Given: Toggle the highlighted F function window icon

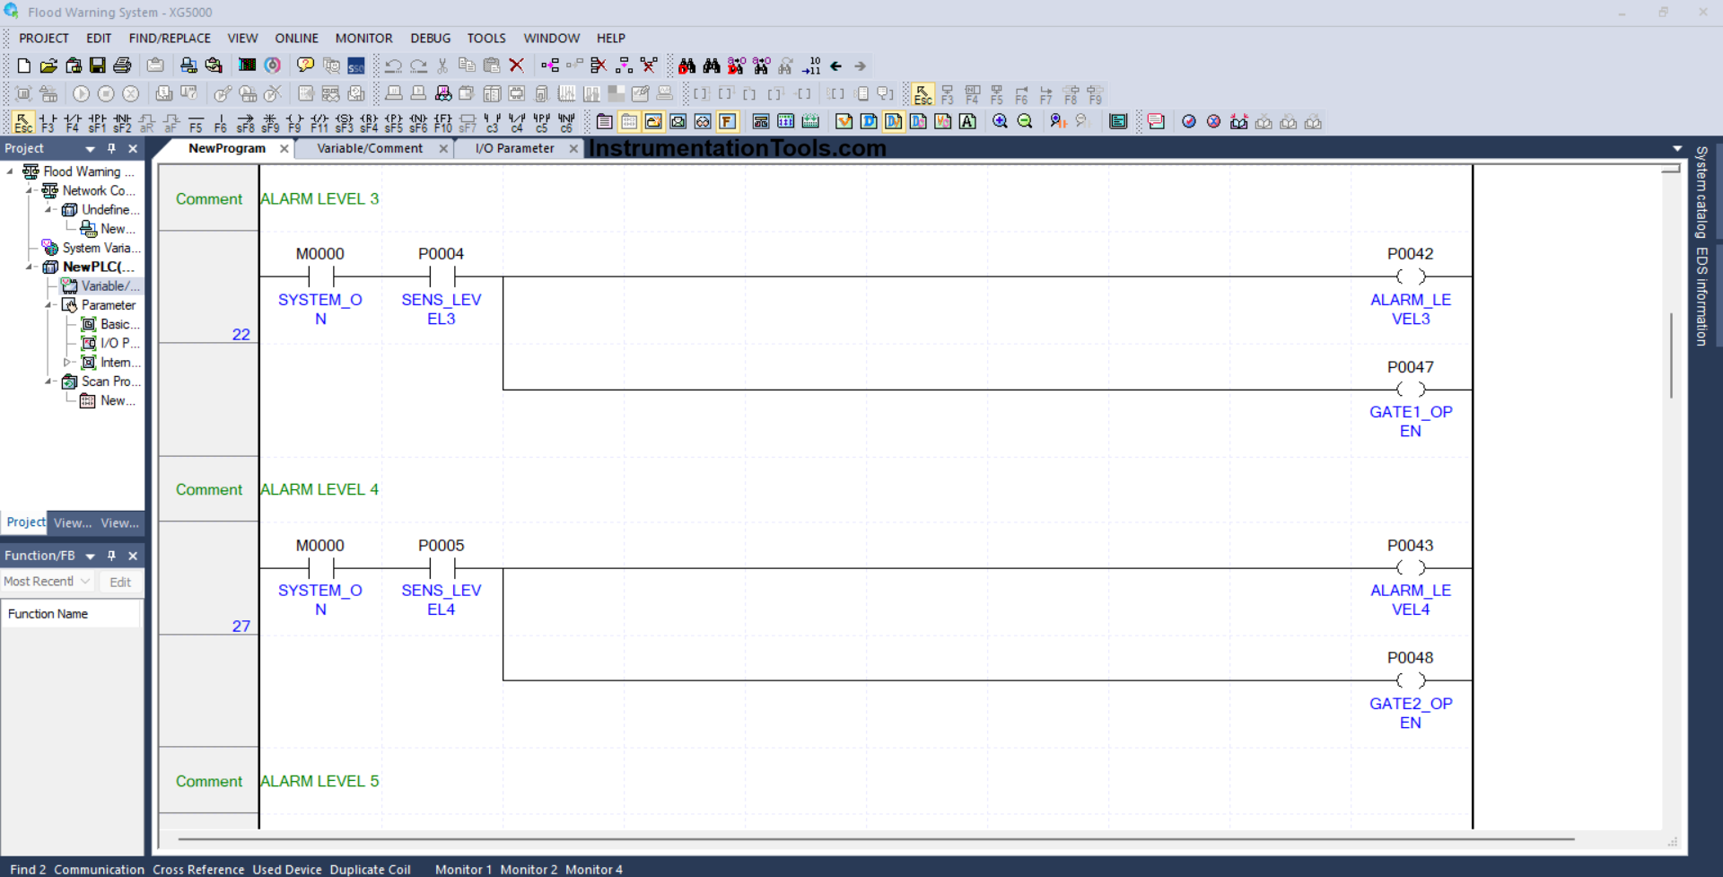Looking at the screenshot, I should [x=727, y=121].
